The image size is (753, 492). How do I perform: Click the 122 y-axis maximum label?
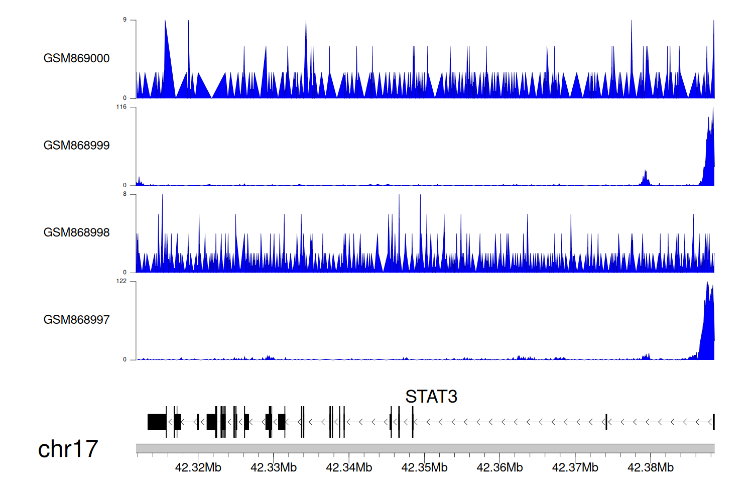coord(121,281)
